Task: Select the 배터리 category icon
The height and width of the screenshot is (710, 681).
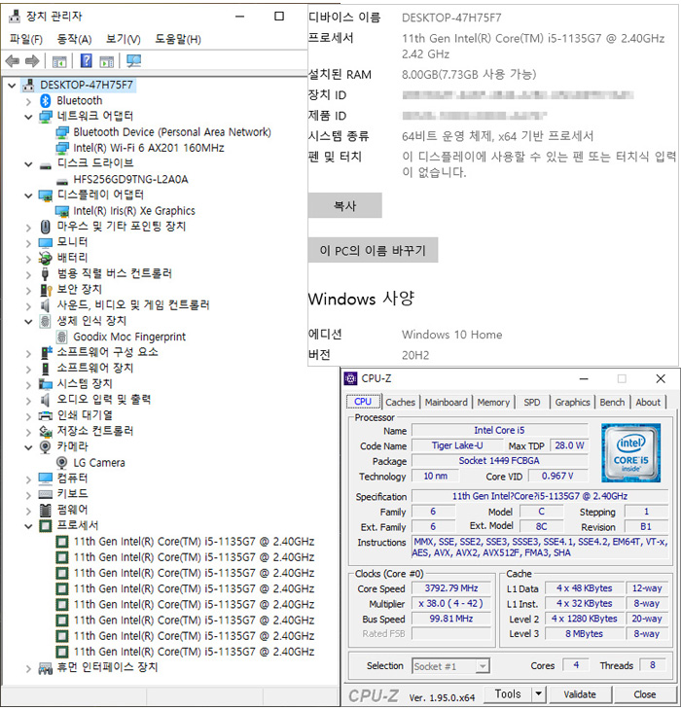Action: tap(45, 258)
